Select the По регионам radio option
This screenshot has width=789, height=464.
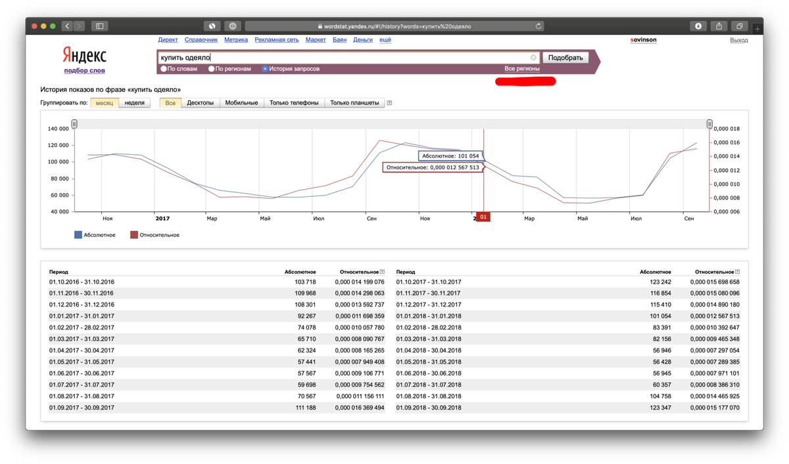212,69
